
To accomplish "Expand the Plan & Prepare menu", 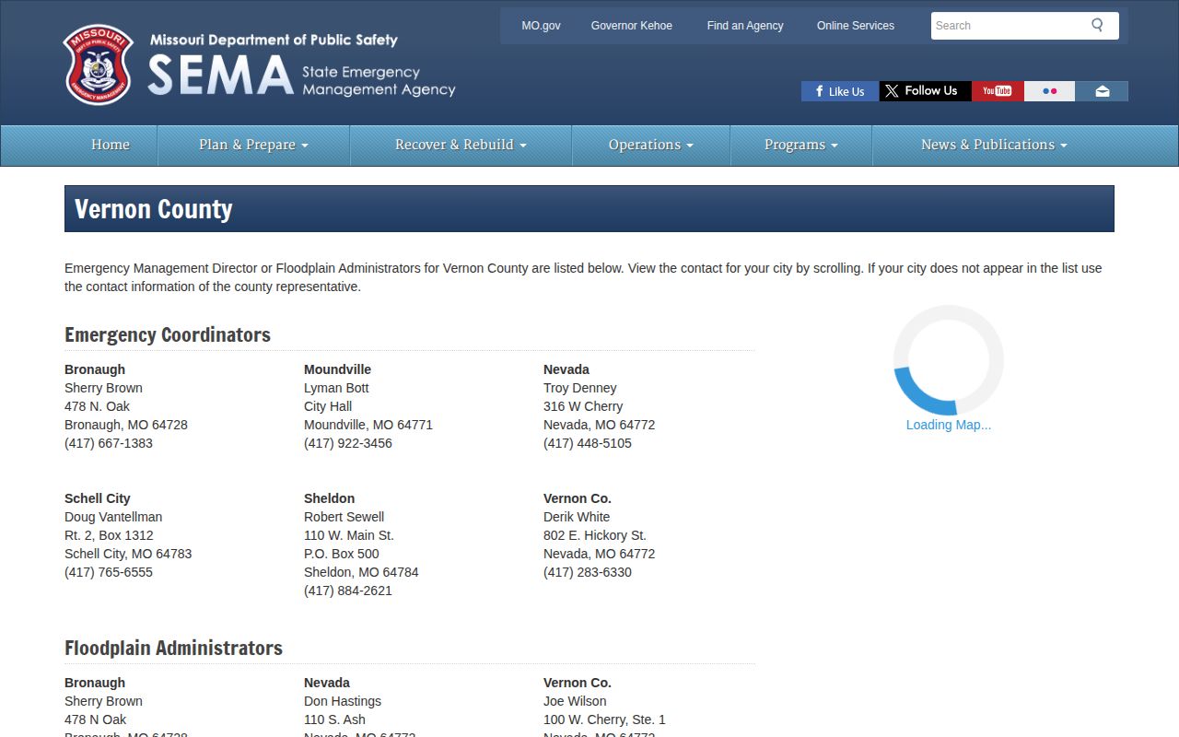I will coord(253,145).
